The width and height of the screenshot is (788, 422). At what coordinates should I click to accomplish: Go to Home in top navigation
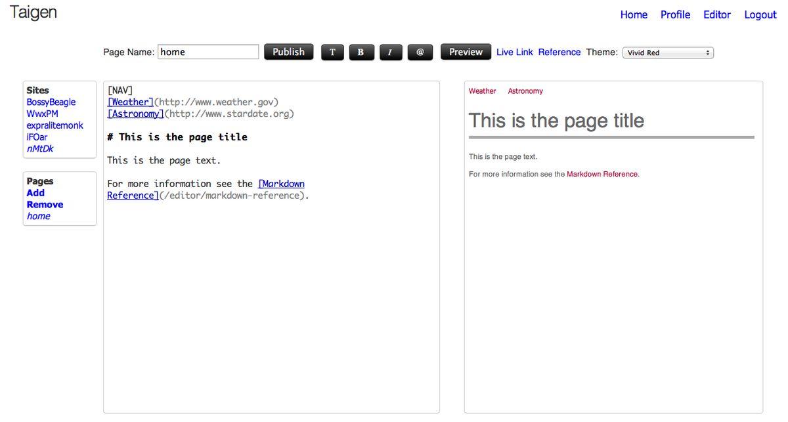point(634,14)
